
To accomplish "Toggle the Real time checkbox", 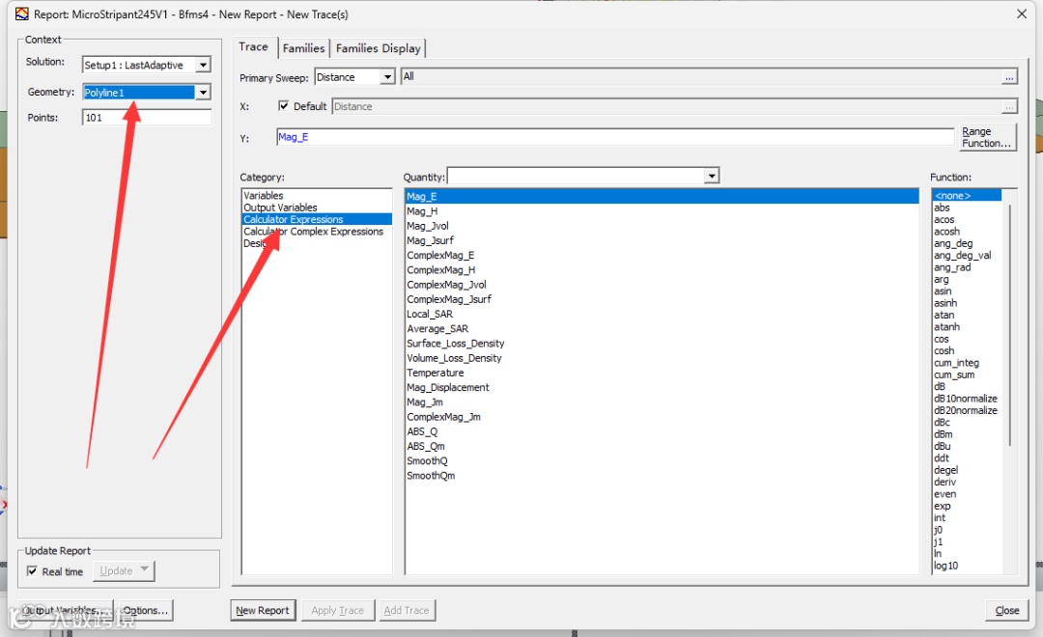I will click(32, 571).
